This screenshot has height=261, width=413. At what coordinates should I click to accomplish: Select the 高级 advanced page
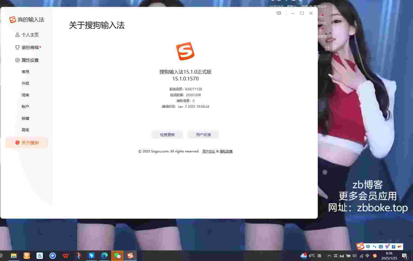pos(25,130)
